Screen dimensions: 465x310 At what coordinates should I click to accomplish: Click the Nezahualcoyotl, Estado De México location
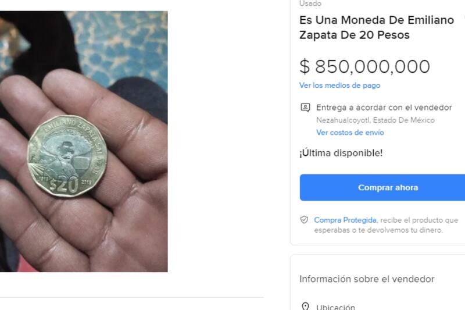click(375, 120)
